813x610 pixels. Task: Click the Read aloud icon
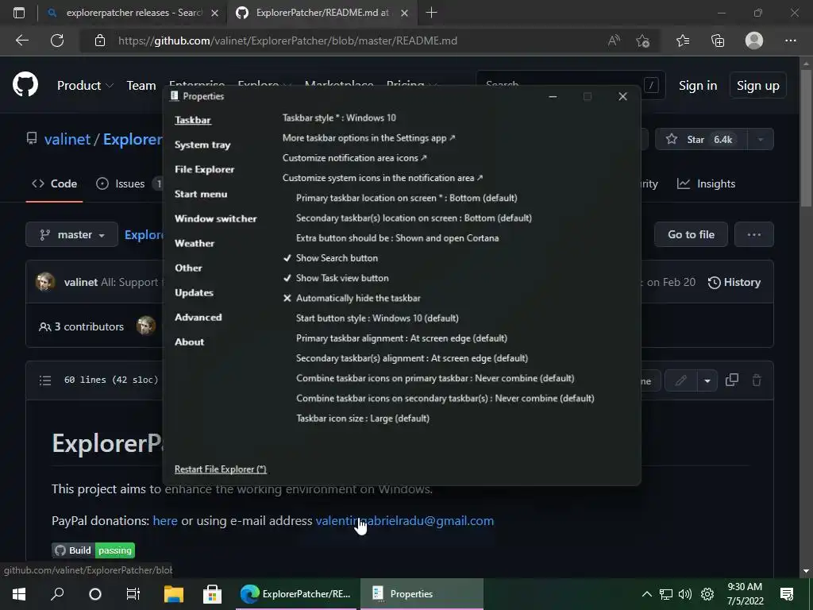coord(614,41)
